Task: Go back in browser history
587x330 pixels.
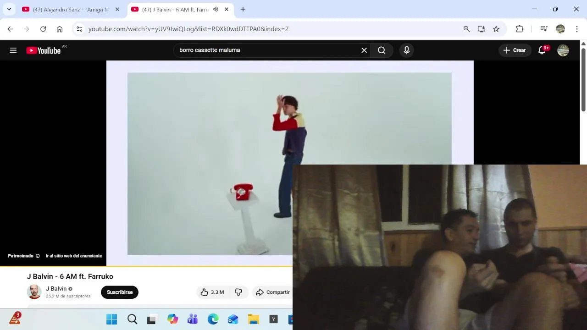Action: point(10,29)
